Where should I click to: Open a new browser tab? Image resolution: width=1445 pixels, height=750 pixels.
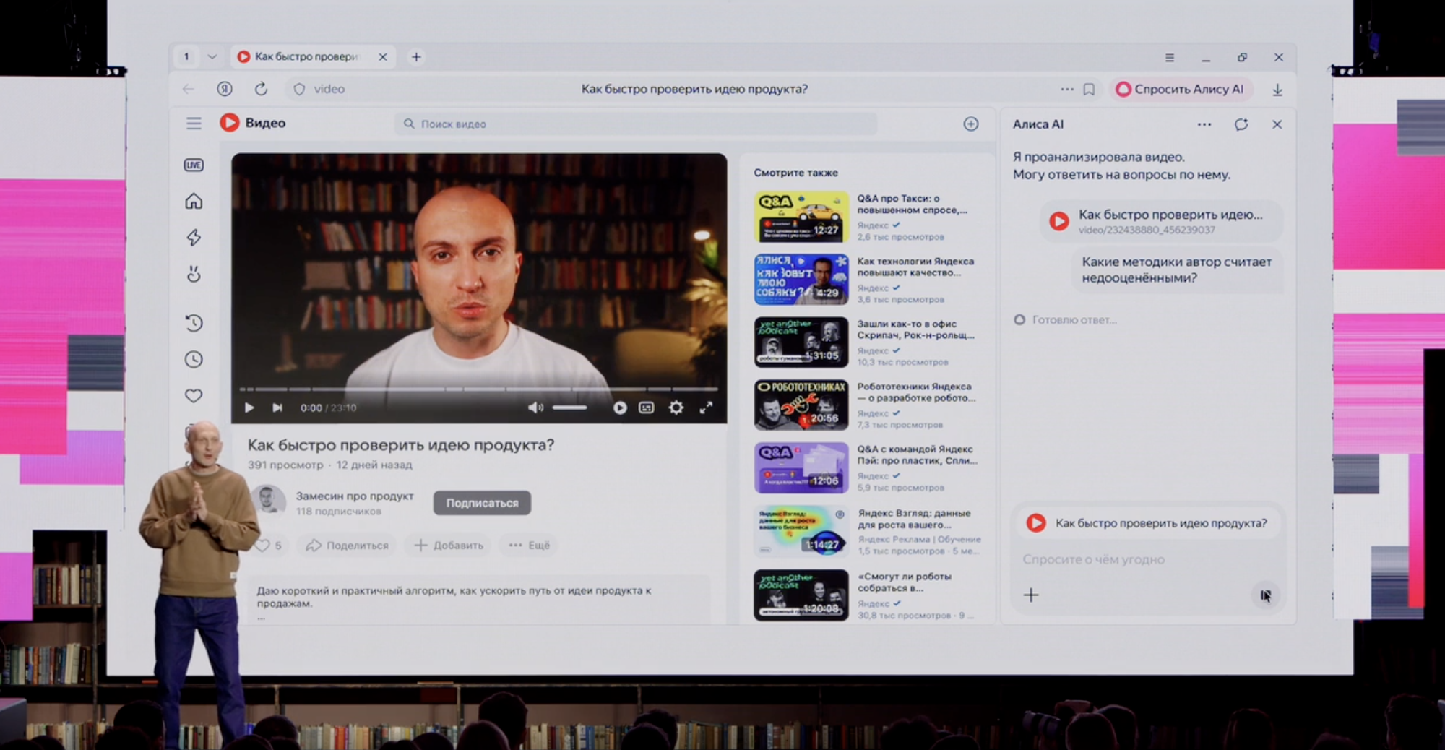pos(416,57)
